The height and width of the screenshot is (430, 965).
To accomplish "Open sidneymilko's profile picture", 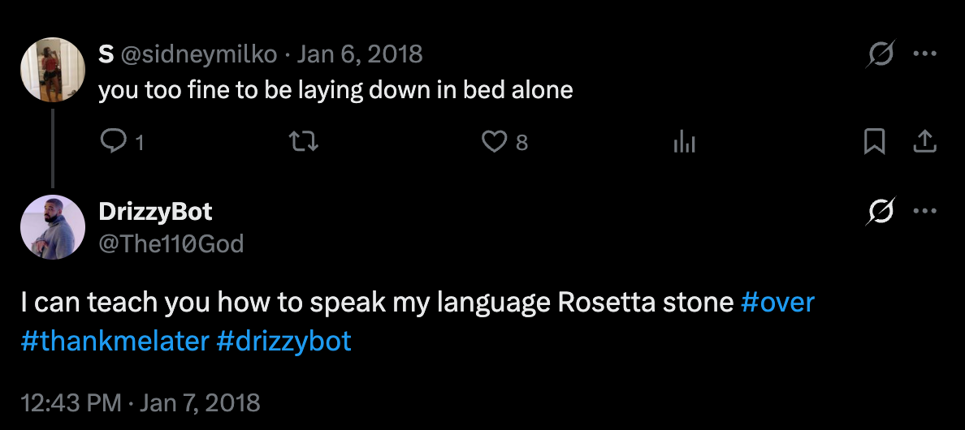I will (53, 69).
